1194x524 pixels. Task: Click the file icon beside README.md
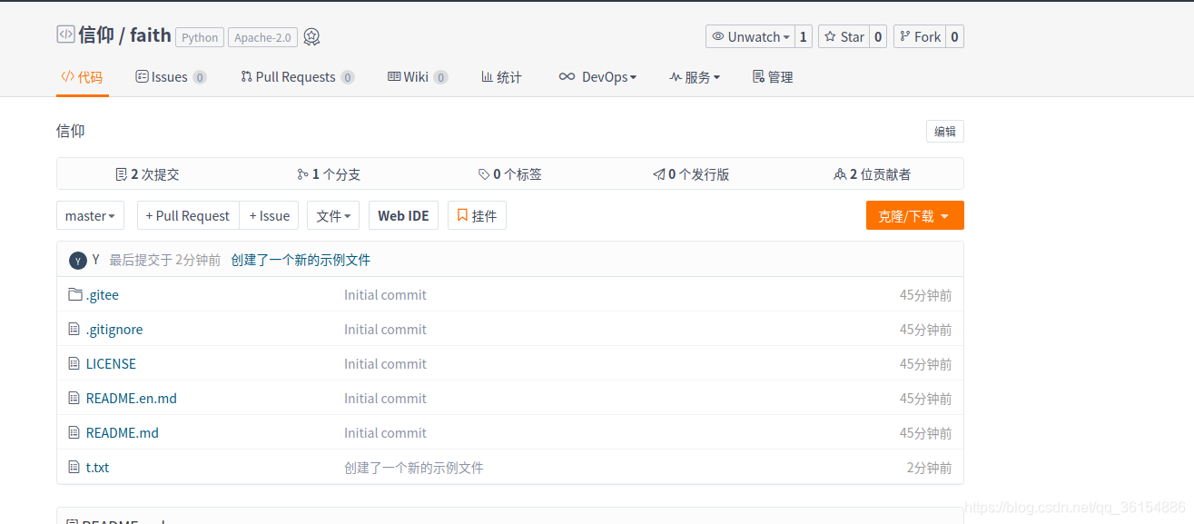coord(74,432)
